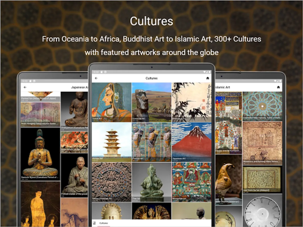Open the bronze bird-shaped vessel artwork
Image resolution: width=303 pixels, height=227 pixels.
[229, 180]
